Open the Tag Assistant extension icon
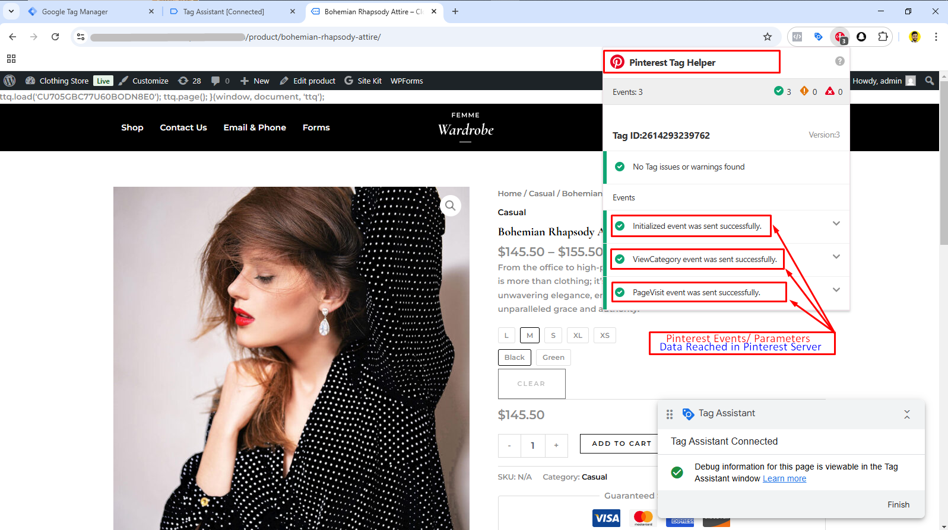The image size is (948, 530). click(819, 37)
